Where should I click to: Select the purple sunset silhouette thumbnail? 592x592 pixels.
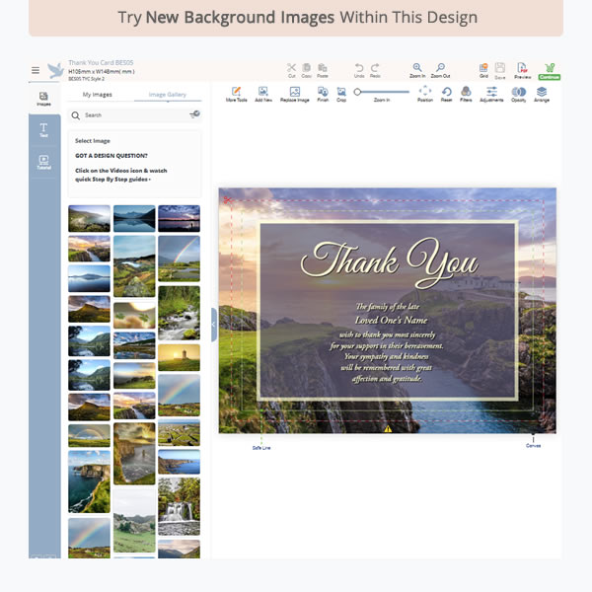[x=179, y=219]
